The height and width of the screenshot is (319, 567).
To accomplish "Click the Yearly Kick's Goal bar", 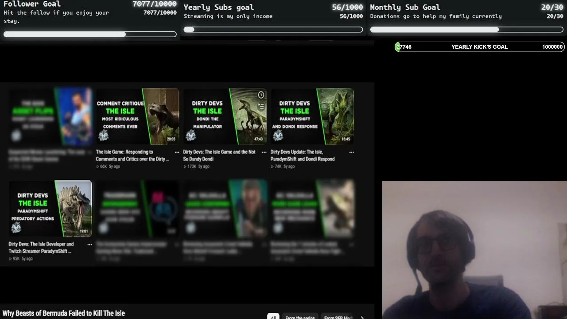I will pos(480,47).
